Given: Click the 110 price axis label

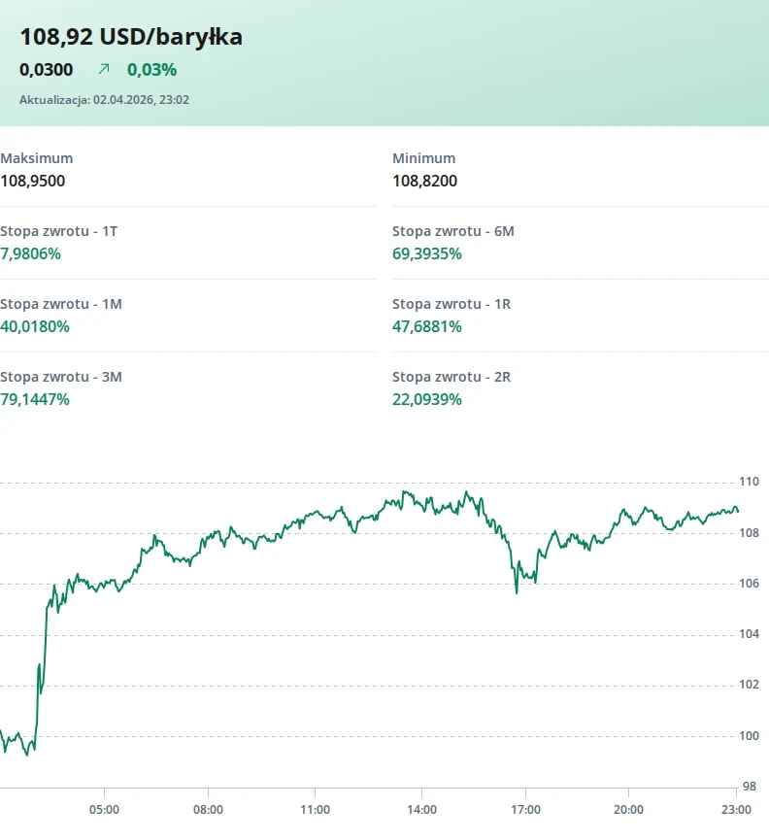Looking at the screenshot, I should (x=749, y=482).
